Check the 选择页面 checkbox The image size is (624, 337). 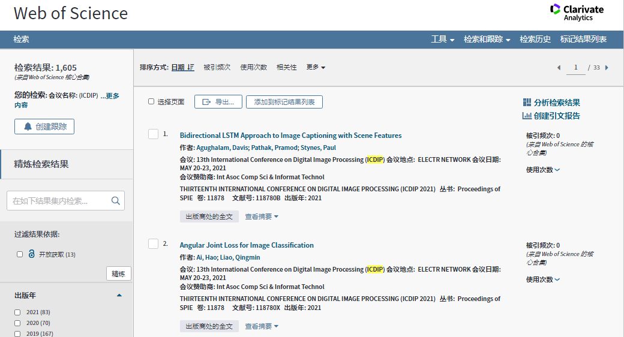[151, 101]
